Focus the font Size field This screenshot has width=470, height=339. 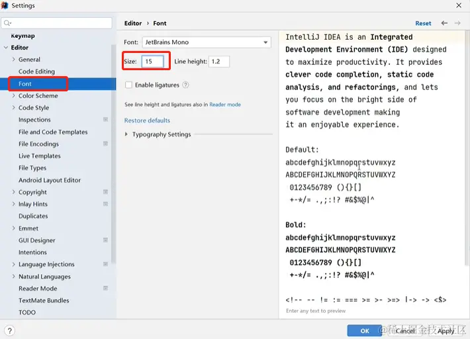click(x=152, y=62)
